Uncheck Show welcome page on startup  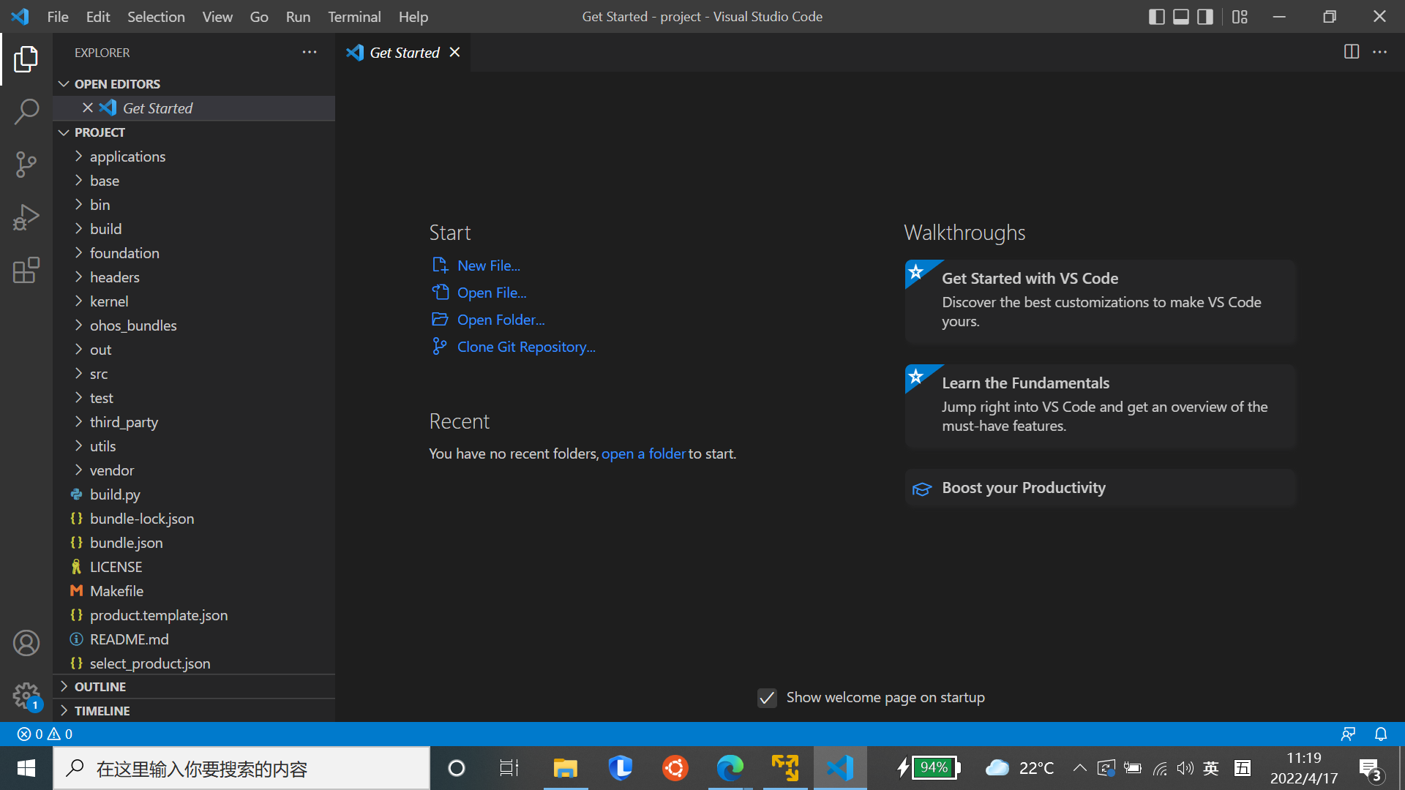click(x=767, y=698)
